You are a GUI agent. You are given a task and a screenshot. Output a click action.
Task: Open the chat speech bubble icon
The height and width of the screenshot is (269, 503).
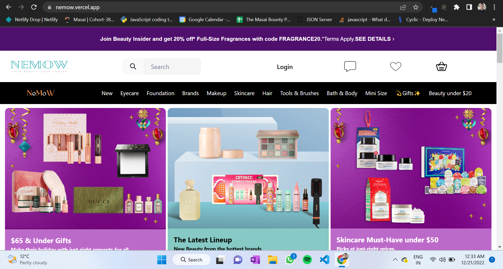(x=350, y=66)
